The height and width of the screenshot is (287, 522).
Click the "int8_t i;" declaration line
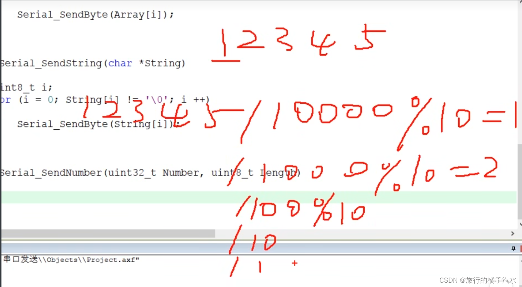click(27, 88)
